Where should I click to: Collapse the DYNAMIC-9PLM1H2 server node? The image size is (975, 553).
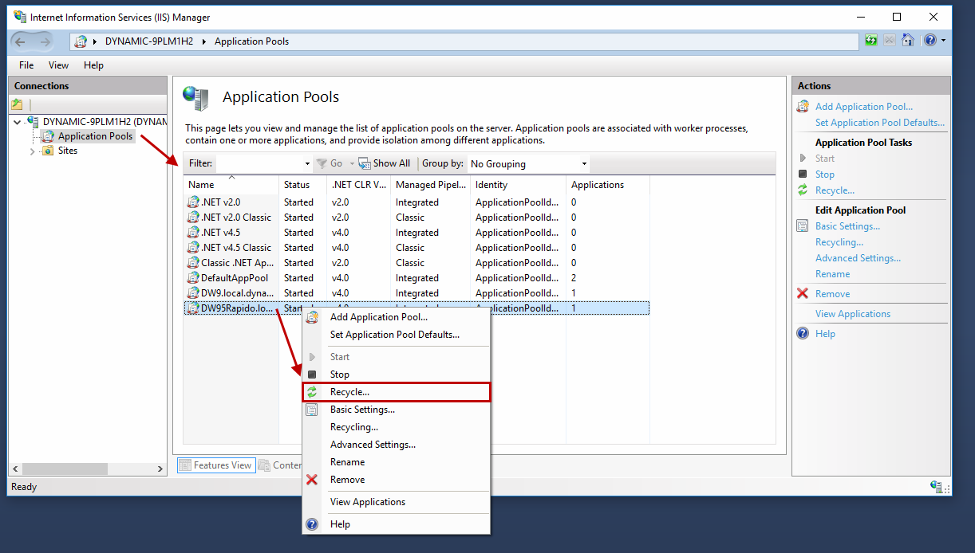[x=18, y=122]
